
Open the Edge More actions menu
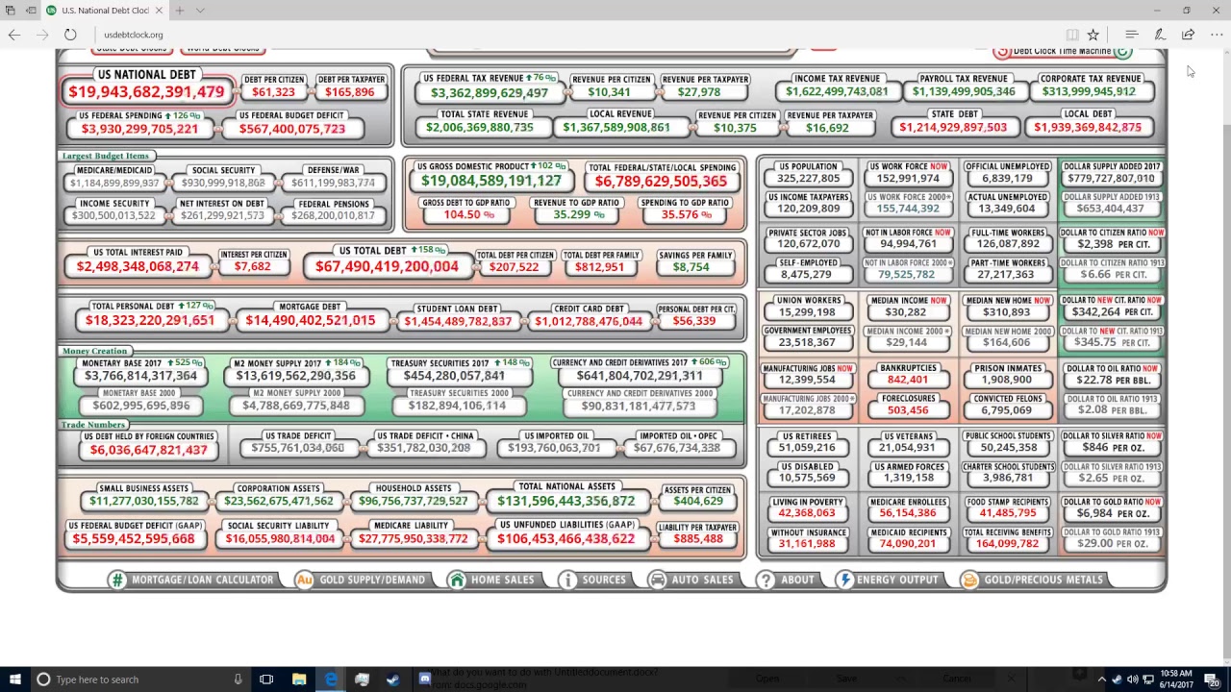[x=1217, y=35]
